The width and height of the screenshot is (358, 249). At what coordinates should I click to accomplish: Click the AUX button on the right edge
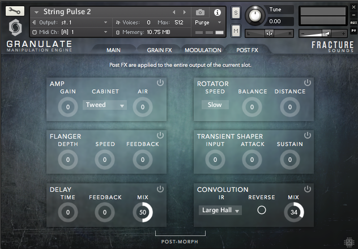pyautogui.click(x=353, y=23)
